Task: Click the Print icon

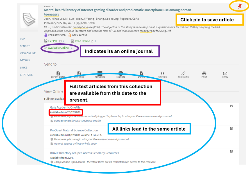Action: (204, 73)
